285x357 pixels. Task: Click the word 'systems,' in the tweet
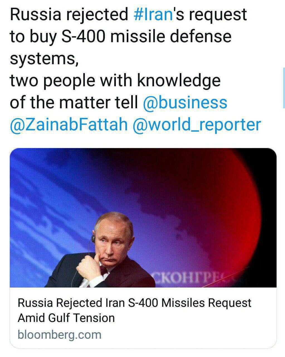tap(44, 59)
